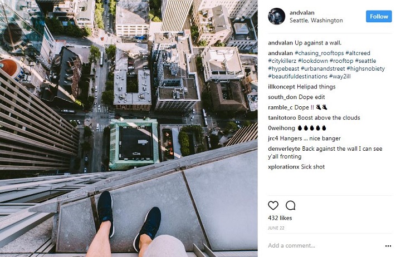The width and height of the screenshot is (401, 257).
Task: Visit commenter tanitotoro's profile
Action: pyautogui.click(x=282, y=118)
